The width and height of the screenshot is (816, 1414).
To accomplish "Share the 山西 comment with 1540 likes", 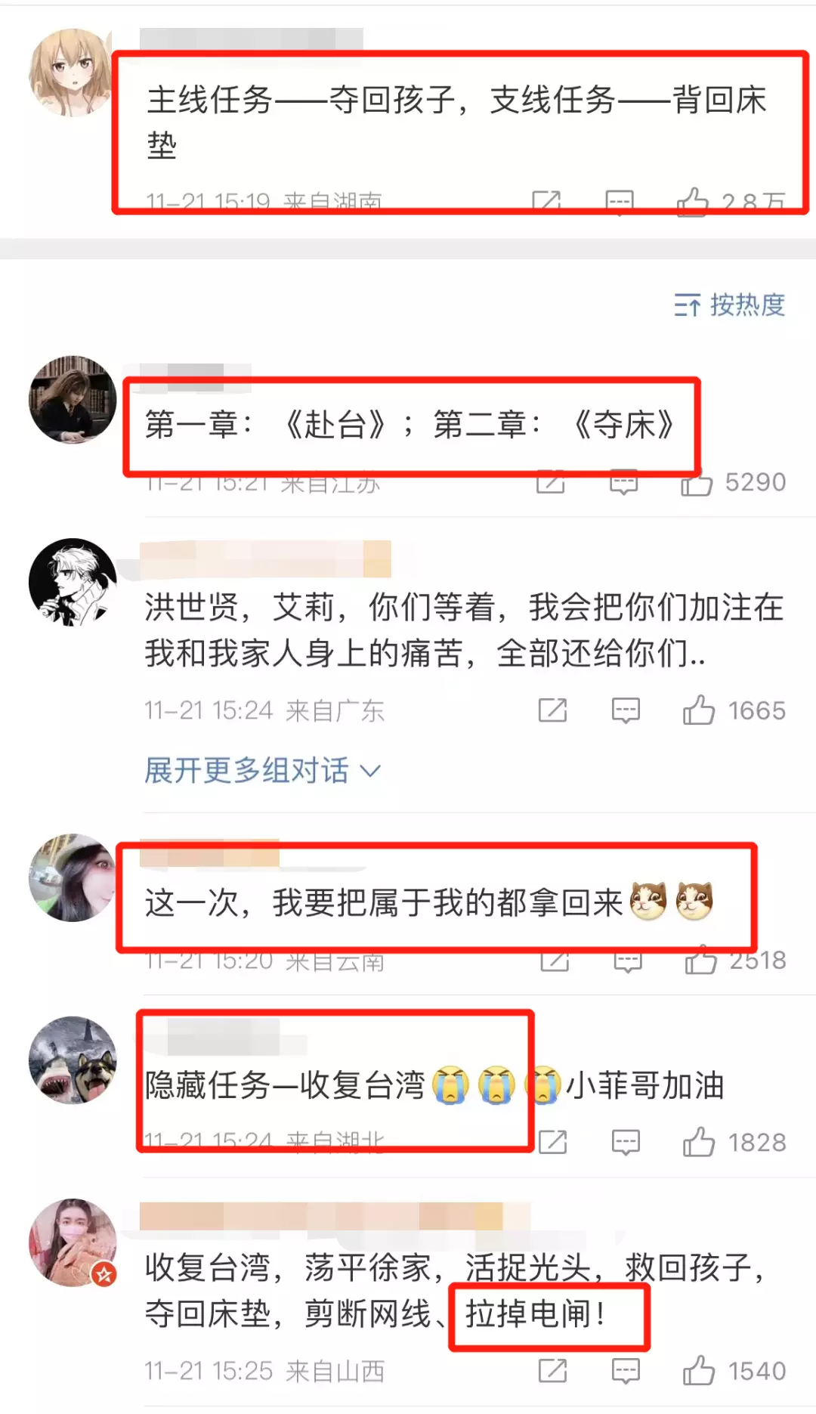I will (552, 1371).
